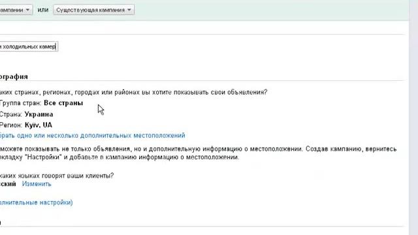Click the geography section heading 'ография'

[x=14, y=77]
